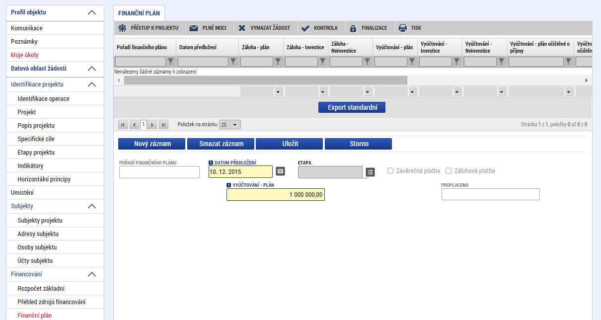Open summary dropdown under Záloha - Neinvestice

click(368, 92)
